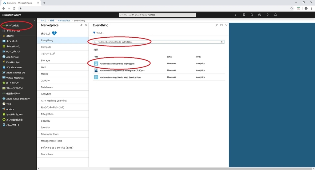Open the Machine Learning Studio Workspace result
The width and height of the screenshot is (315, 170).
[159, 64]
